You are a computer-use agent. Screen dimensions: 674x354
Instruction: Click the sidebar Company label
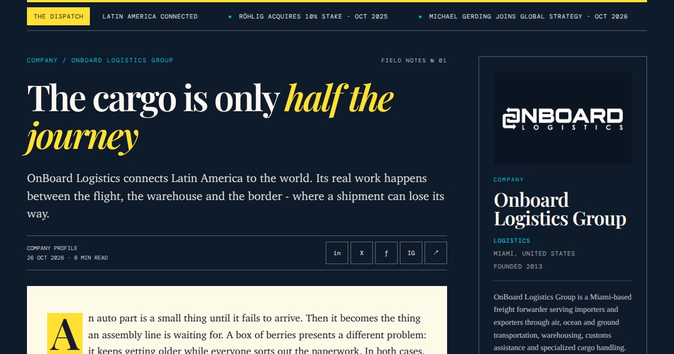[x=508, y=180]
